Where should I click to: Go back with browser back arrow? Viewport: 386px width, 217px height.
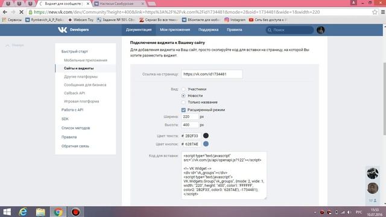(5, 12)
